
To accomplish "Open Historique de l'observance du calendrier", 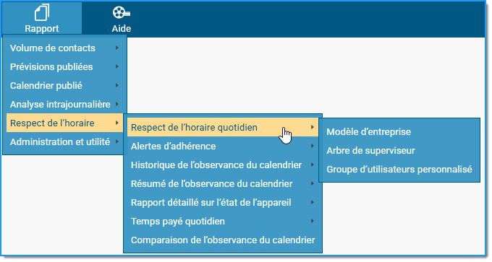I will (x=222, y=165).
